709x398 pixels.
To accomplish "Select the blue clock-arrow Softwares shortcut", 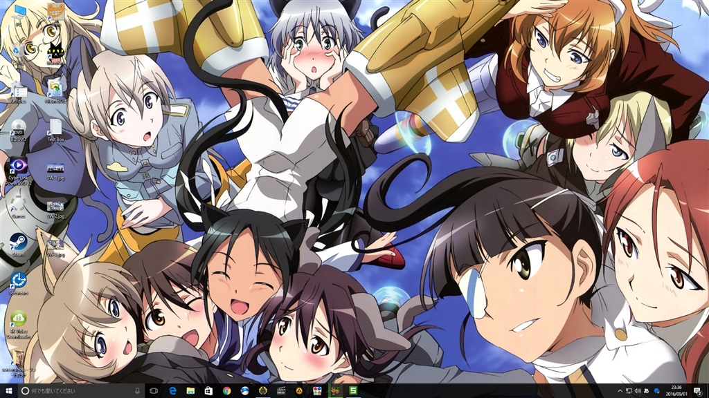I will point(18,283).
